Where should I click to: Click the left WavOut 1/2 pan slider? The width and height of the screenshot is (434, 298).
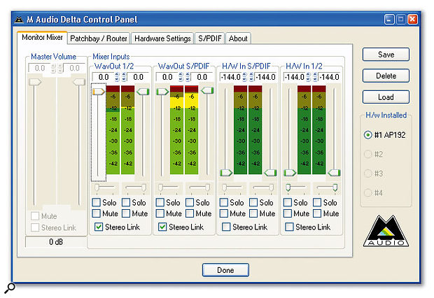click(x=105, y=188)
